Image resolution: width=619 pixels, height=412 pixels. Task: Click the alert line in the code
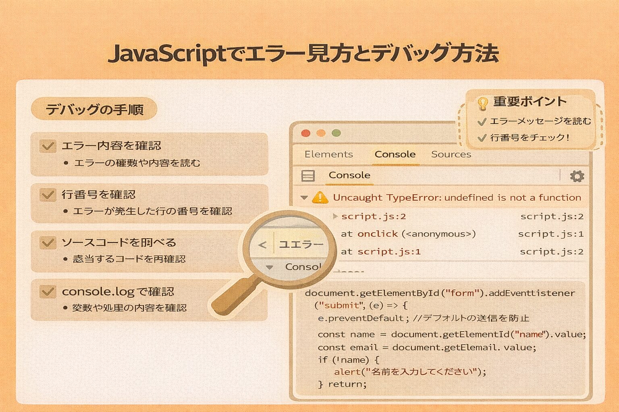(410, 371)
